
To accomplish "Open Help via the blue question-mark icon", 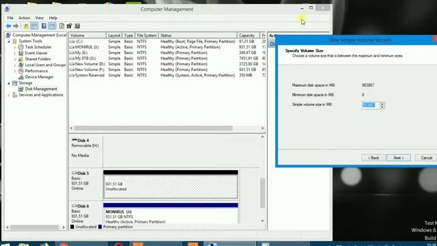I will [44, 26].
